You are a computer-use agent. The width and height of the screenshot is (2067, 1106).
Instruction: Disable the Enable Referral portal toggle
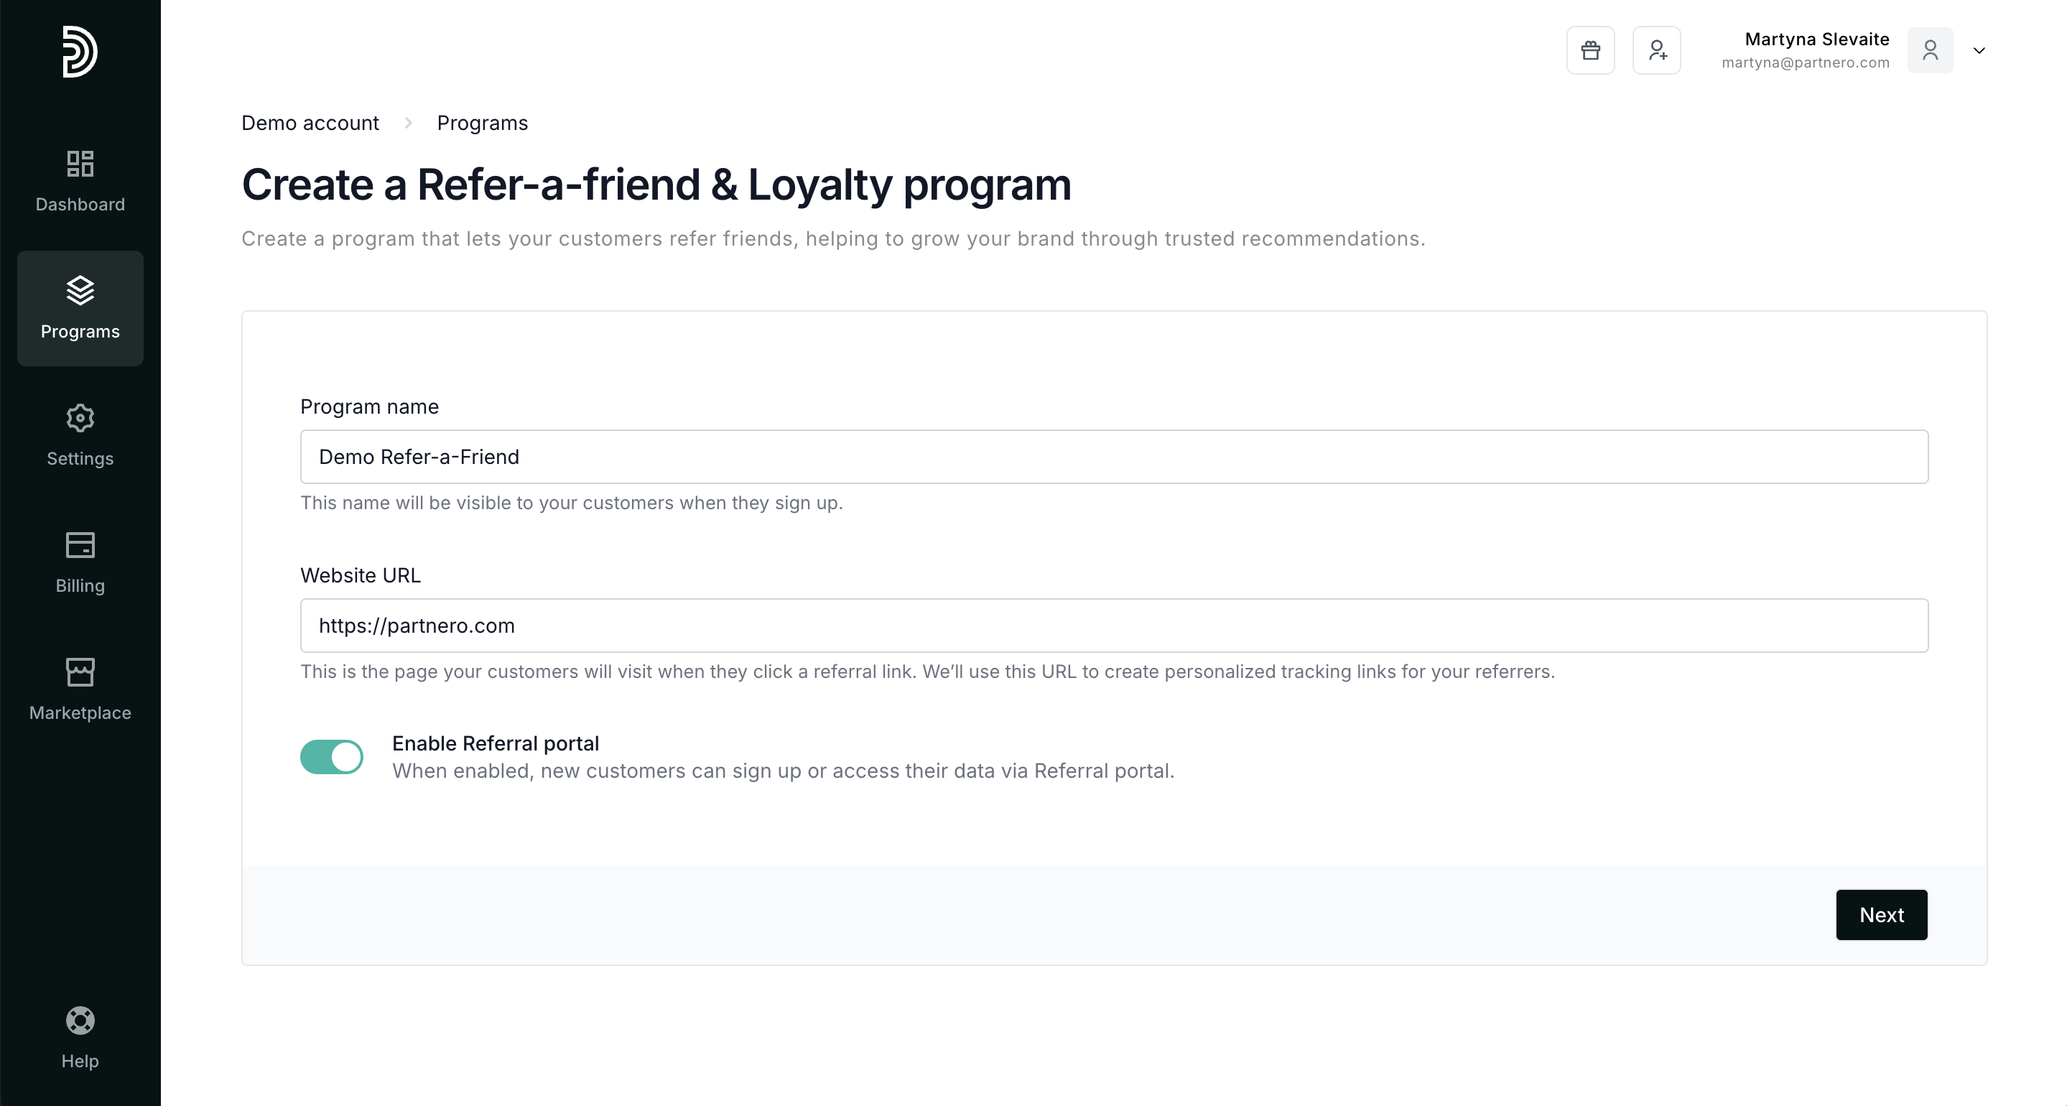click(x=331, y=757)
